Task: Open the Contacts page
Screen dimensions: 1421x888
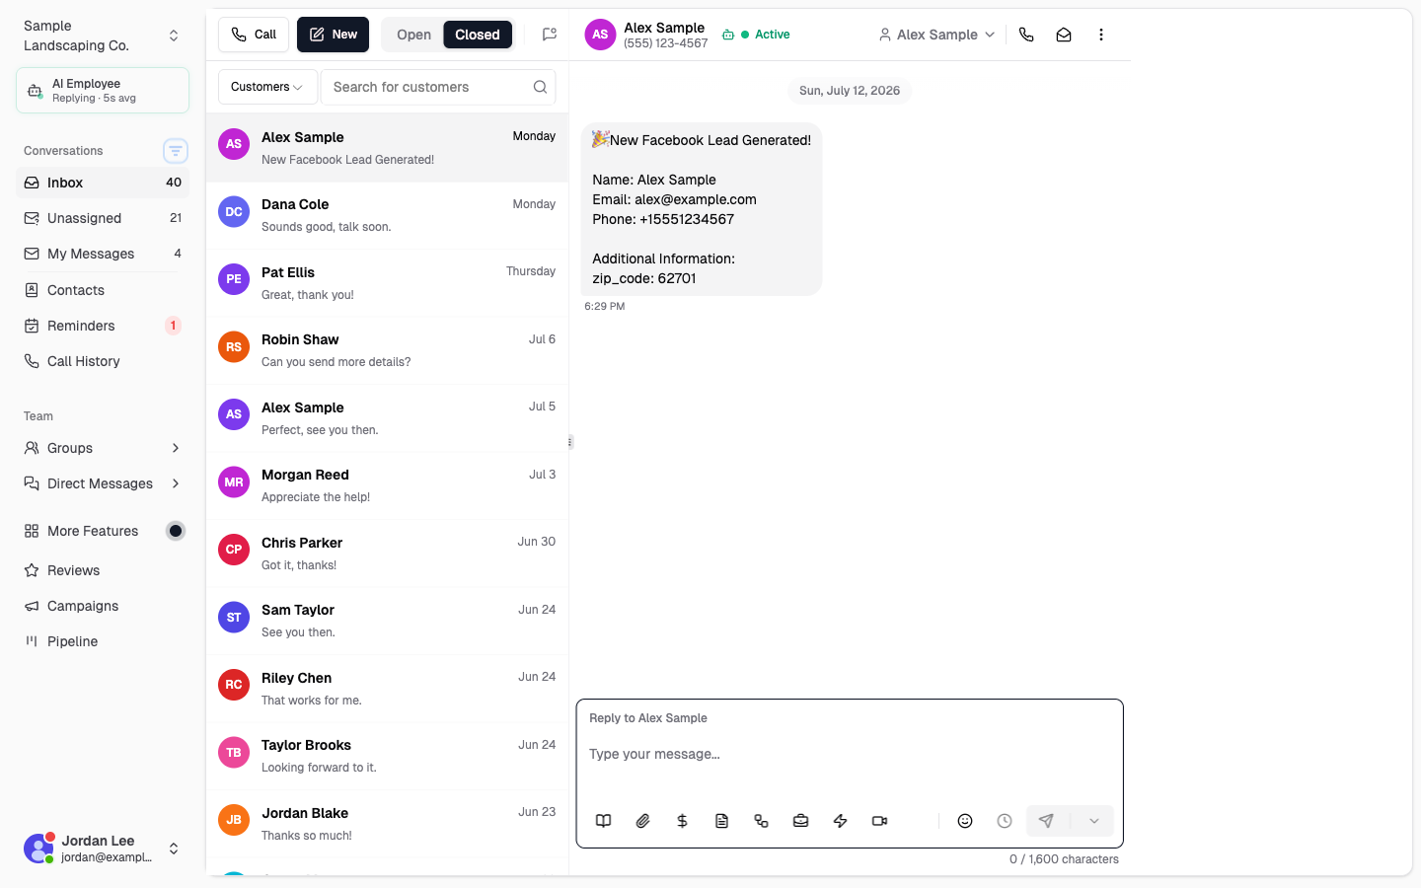Action: [x=103, y=290]
